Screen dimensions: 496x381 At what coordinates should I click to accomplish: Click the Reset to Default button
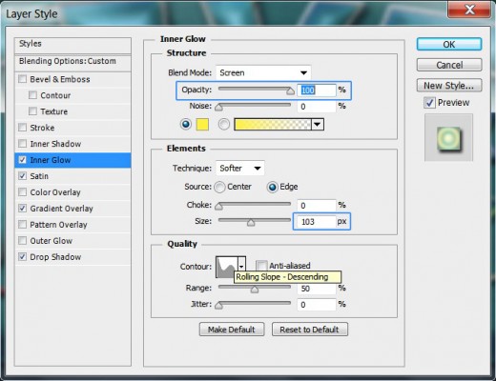tap(310, 330)
